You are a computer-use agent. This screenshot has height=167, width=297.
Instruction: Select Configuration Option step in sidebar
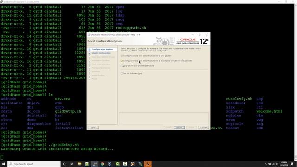click(102, 49)
